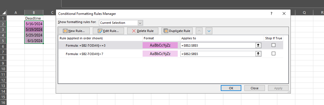Open dialog Help question mark
The height and width of the screenshot is (105, 324).
(x=271, y=13)
